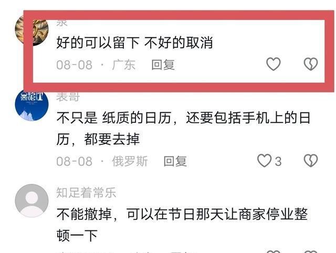336x253 pixels.
Task: Tap the 08-08 · 俄罗斯 timestamp line
Action: (102, 161)
